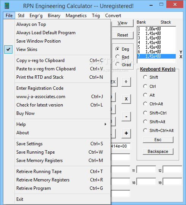Close the RPN Engineering Calculator window
186x205 pixels.
(x=175, y=4)
